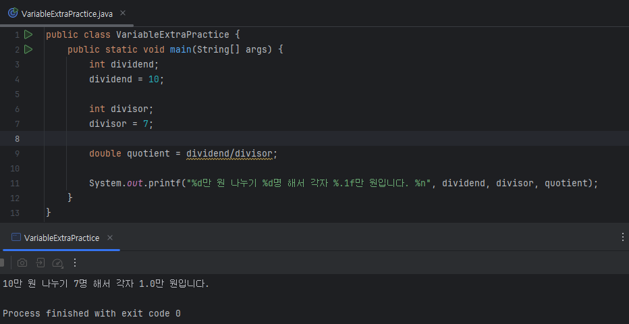Take a thread dump with the camera icon
This screenshot has height=324, width=629.
(22, 263)
